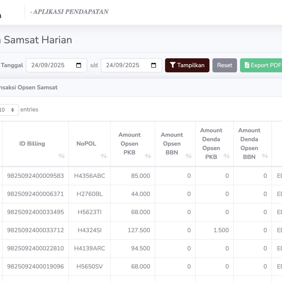This screenshot has height=282, width=282.
Task: Sort by Amount Opsen BBN column
Action: click(x=188, y=156)
